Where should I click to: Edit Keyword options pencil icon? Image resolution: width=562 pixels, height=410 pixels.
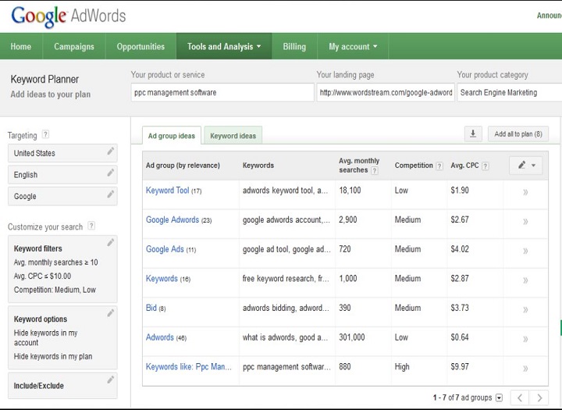point(111,313)
